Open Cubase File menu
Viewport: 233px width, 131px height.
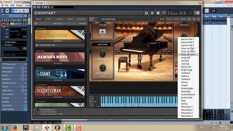click(x=7, y=5)
